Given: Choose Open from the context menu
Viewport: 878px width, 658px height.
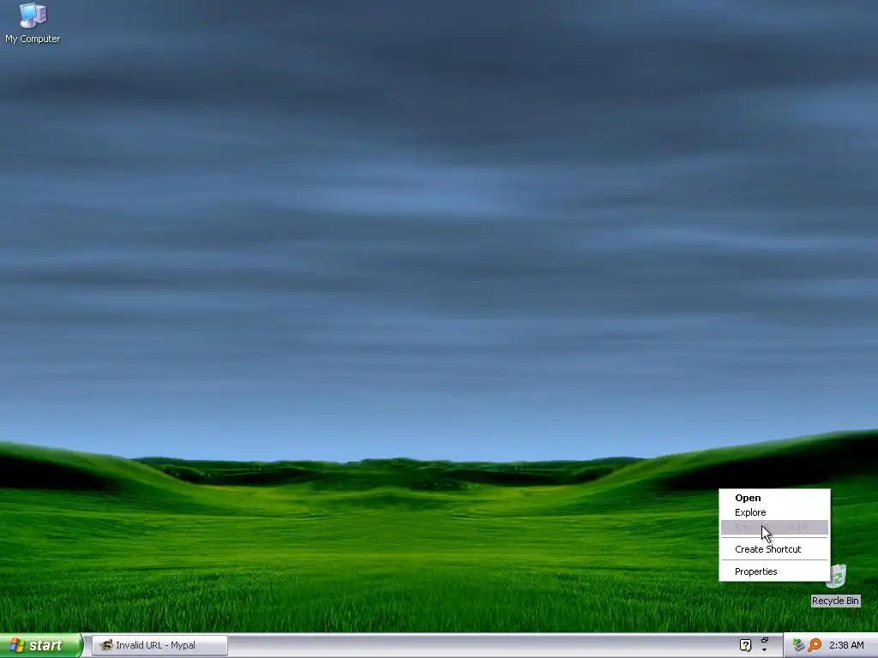Looking at the screenshot, I should click(774, 498).
